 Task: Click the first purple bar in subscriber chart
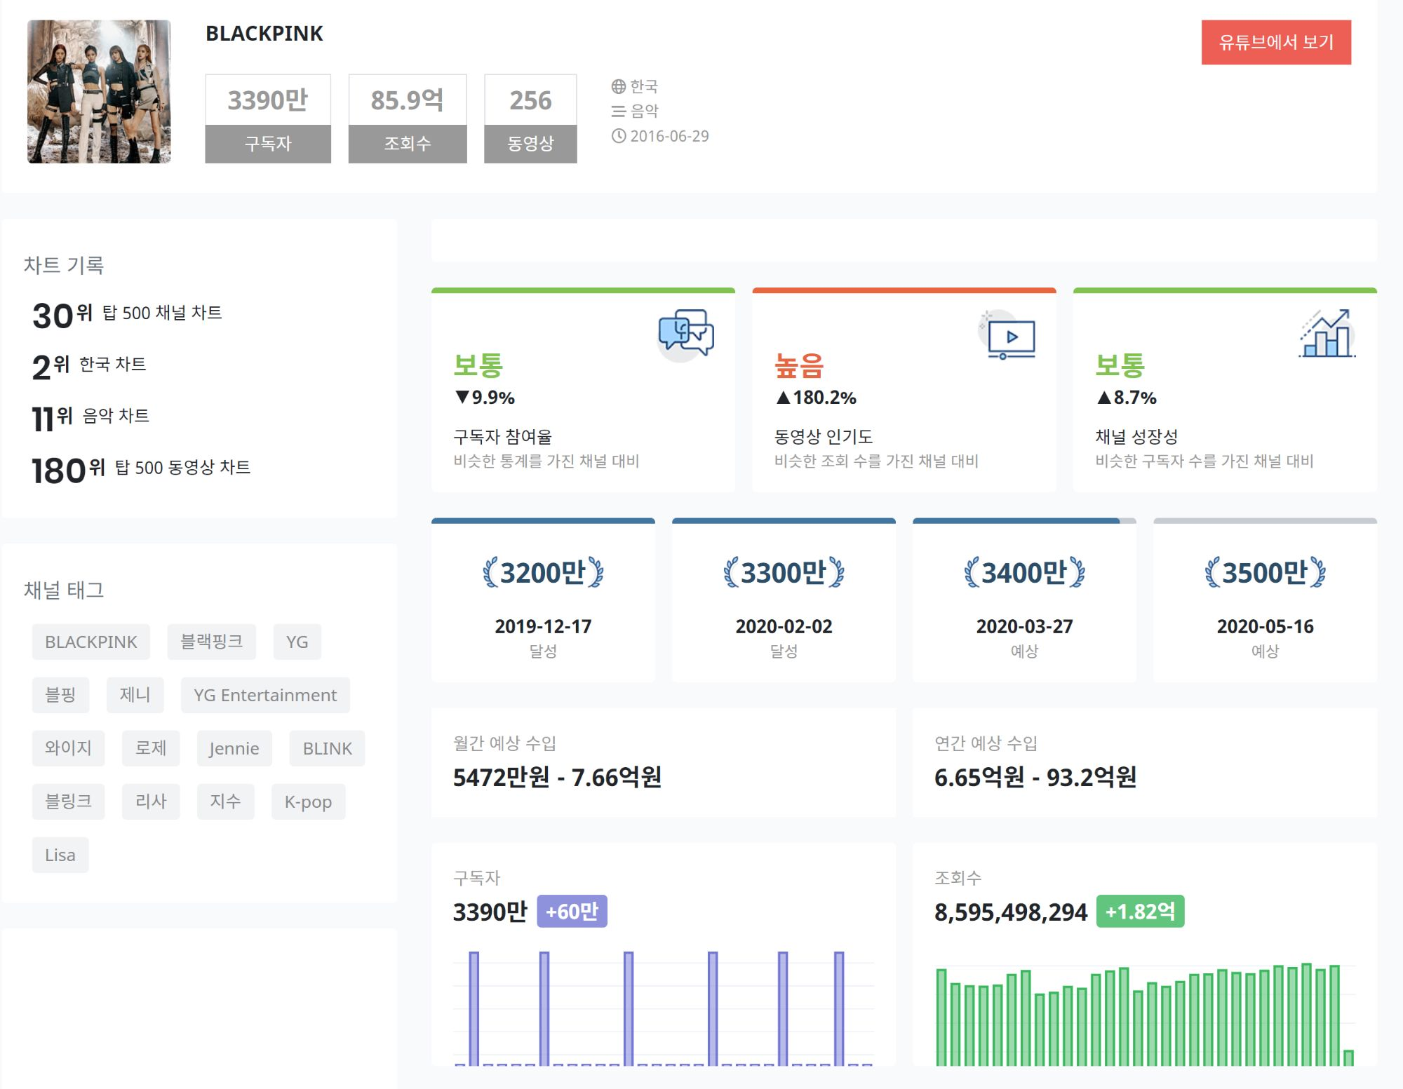(x=474, y=1008)
